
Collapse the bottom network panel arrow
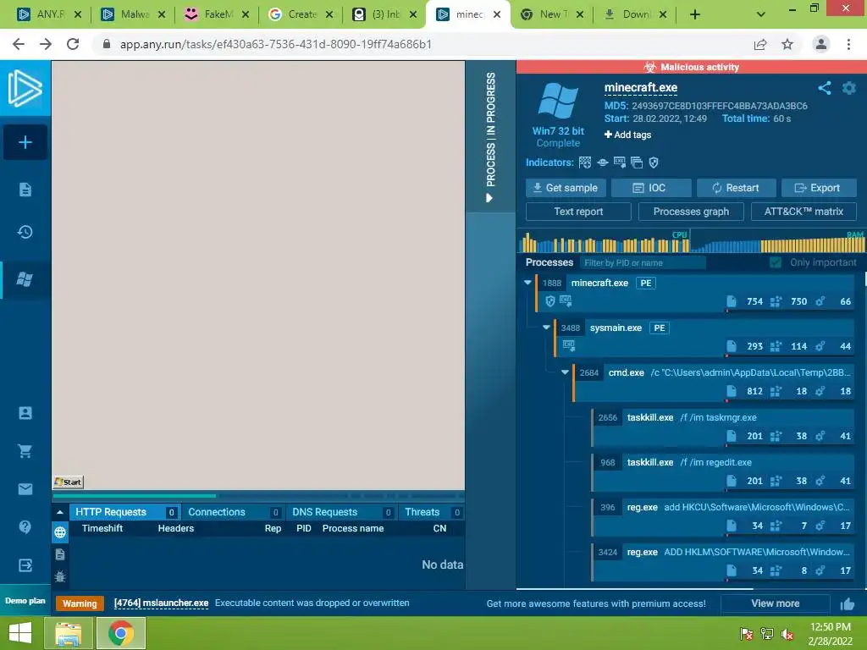click(60, 512)
